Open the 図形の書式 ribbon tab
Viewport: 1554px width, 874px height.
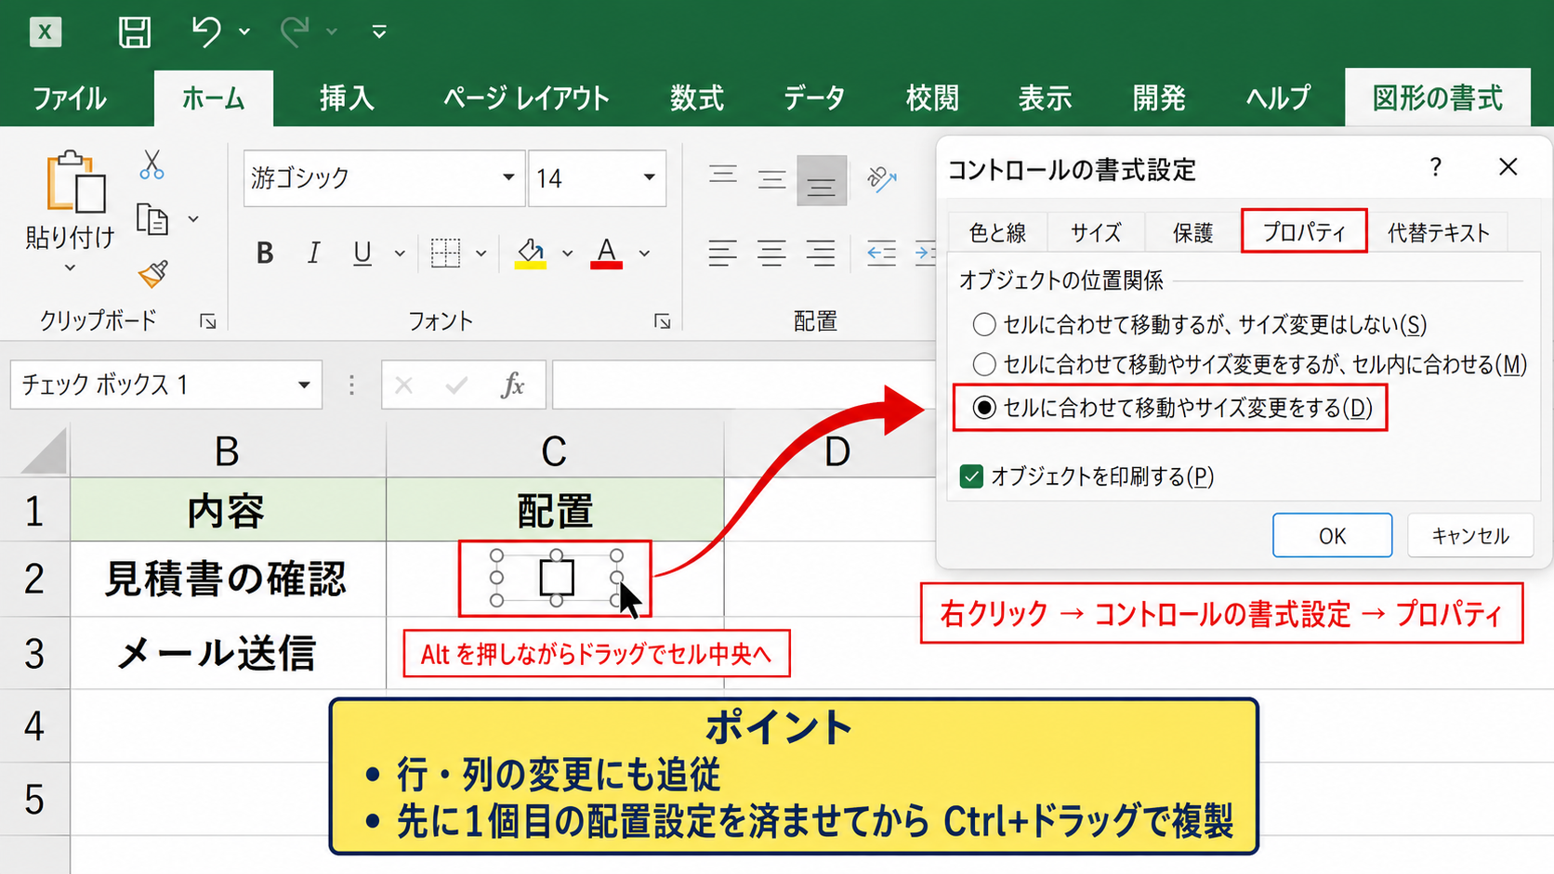[x=1437, y=98]
